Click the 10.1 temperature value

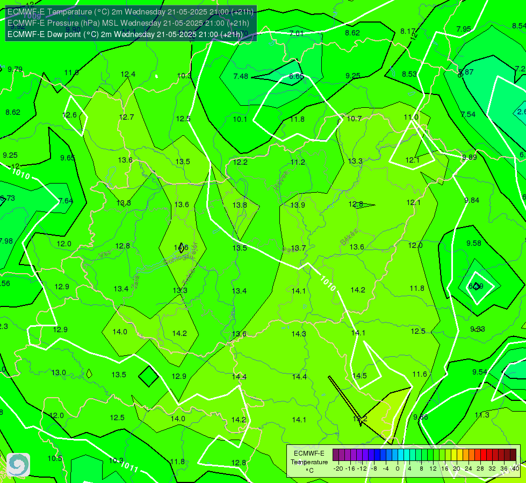point(240,119)
